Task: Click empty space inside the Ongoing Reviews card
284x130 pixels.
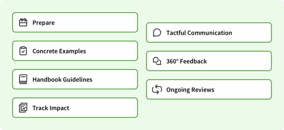Action: 243,89
